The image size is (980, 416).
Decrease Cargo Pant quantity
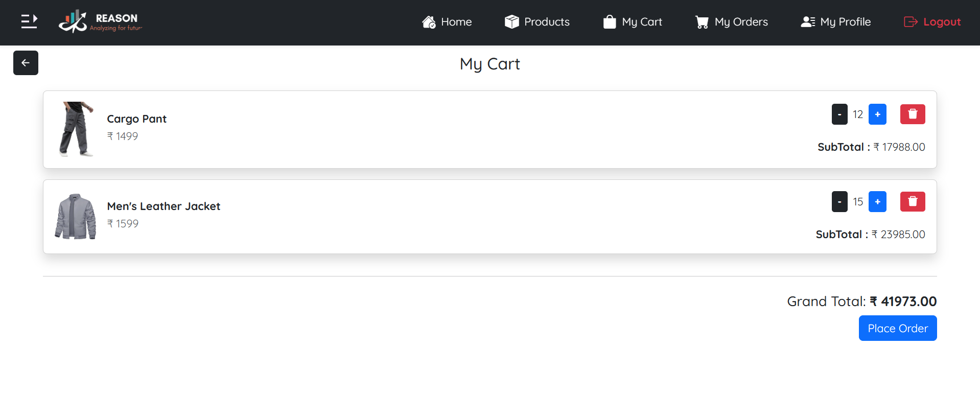(x=839, y=114)
